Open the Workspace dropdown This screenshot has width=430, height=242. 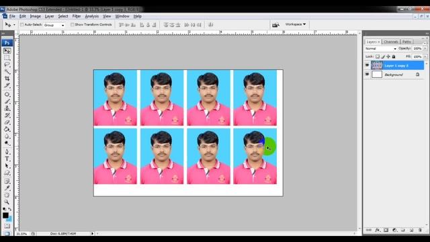click(x=296, y=24)
